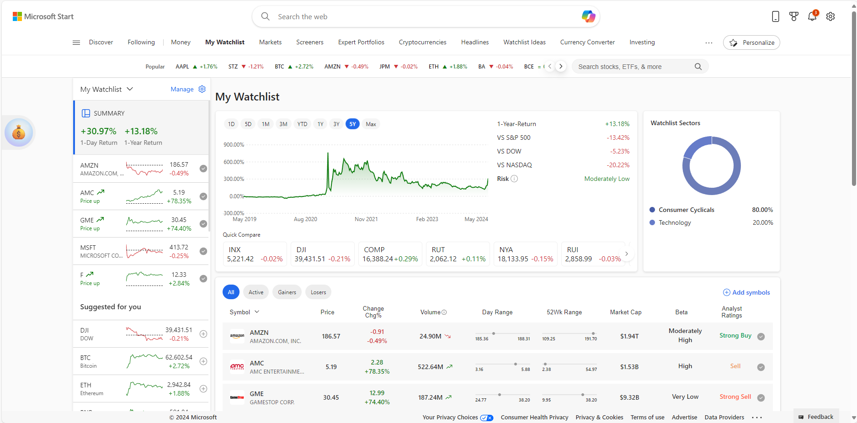Viewport: 857px width, 423px height.
Task: Click the magnifier in stocks search box
Action: (698, 67)
